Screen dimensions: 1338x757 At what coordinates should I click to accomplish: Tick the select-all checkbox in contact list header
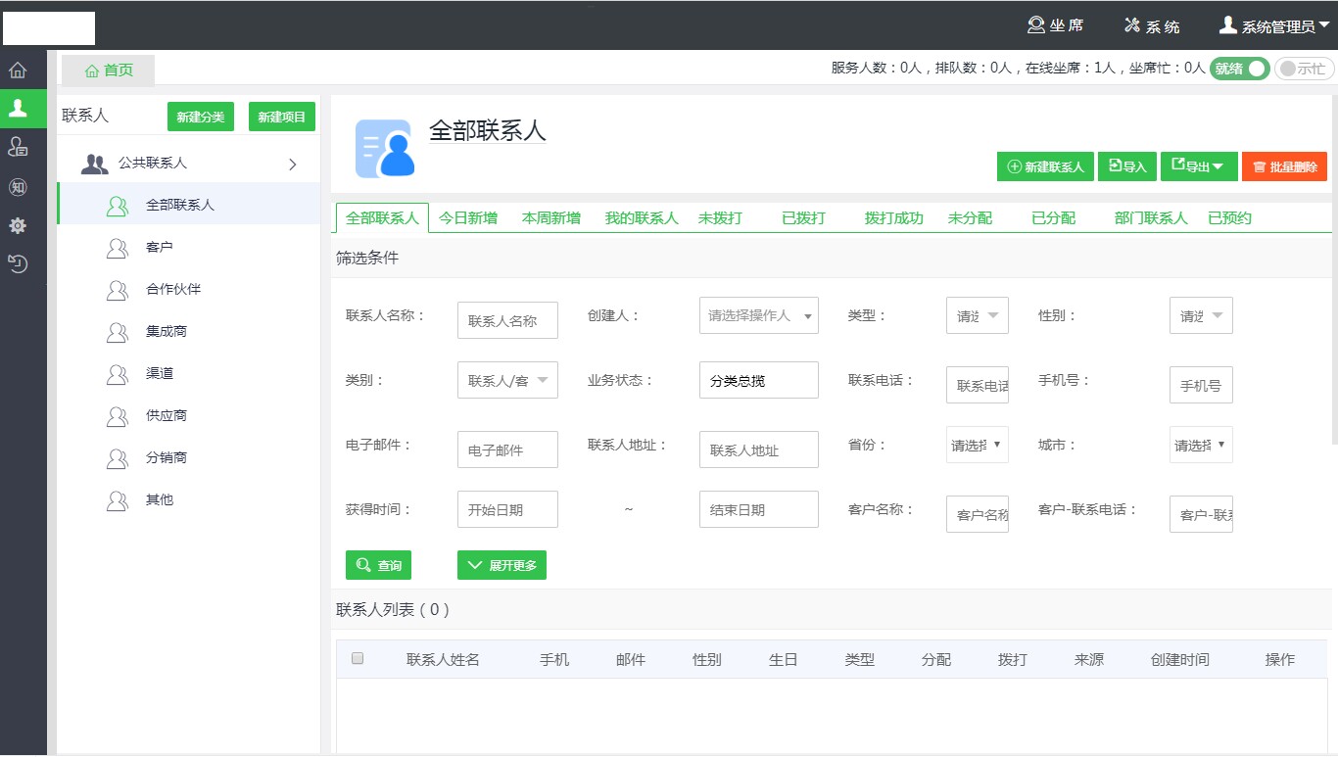click(x=357, y=659)
